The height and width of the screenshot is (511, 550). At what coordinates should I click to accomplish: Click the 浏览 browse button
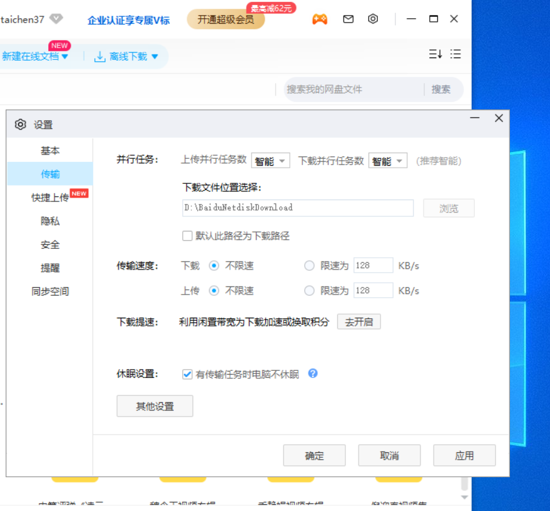point(449,208)
